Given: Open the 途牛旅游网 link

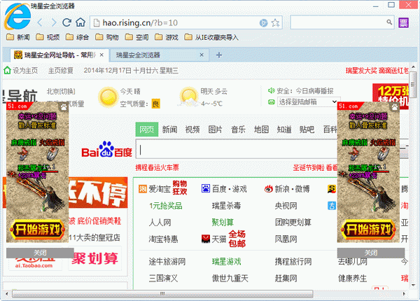Looking at the screenshot, I should (167, 262).
